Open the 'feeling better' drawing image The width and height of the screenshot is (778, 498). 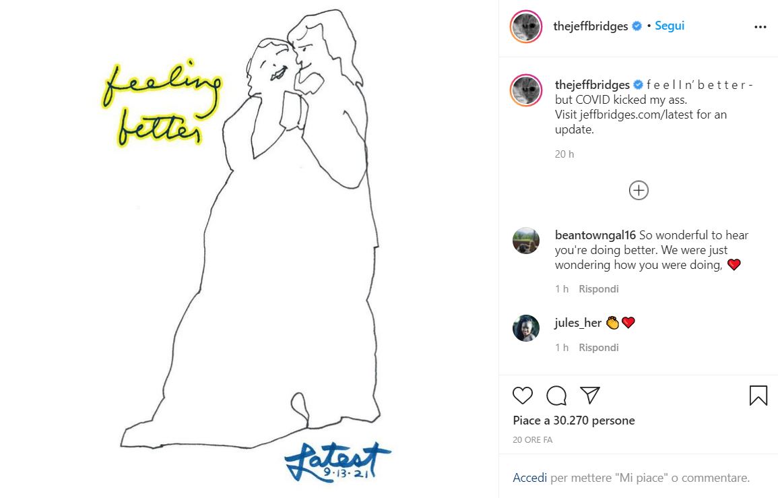(x=249, y=249)
